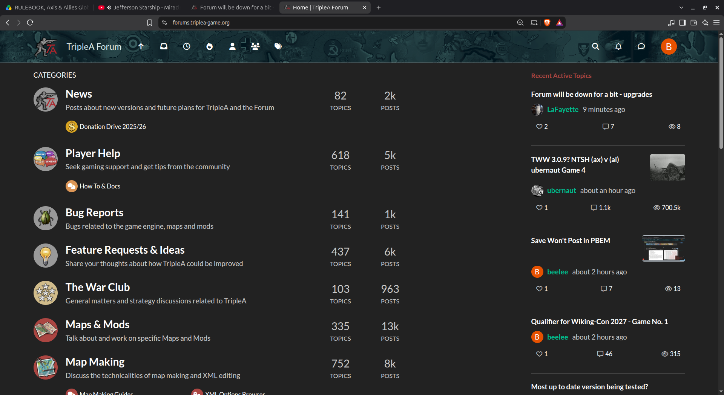Open the Popular flame icon

point(210,46)
